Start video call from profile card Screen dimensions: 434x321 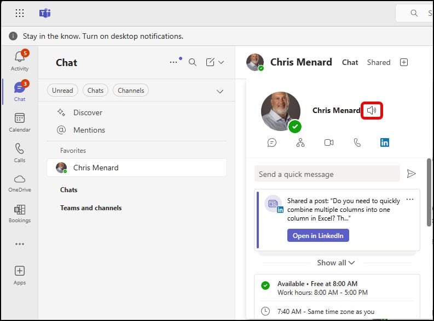pos(329,142)
